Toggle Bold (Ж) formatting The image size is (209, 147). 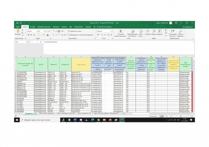click(x=28, y=35)
